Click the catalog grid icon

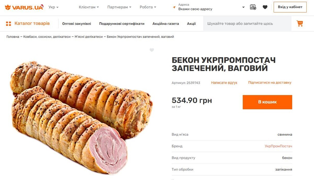[9, 24]
